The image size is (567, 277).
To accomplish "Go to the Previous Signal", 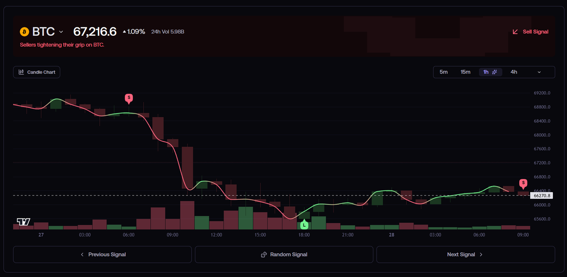I will pyautogui.click(x=103, y=254).
